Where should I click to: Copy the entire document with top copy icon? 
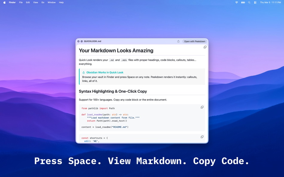(205, 47)
